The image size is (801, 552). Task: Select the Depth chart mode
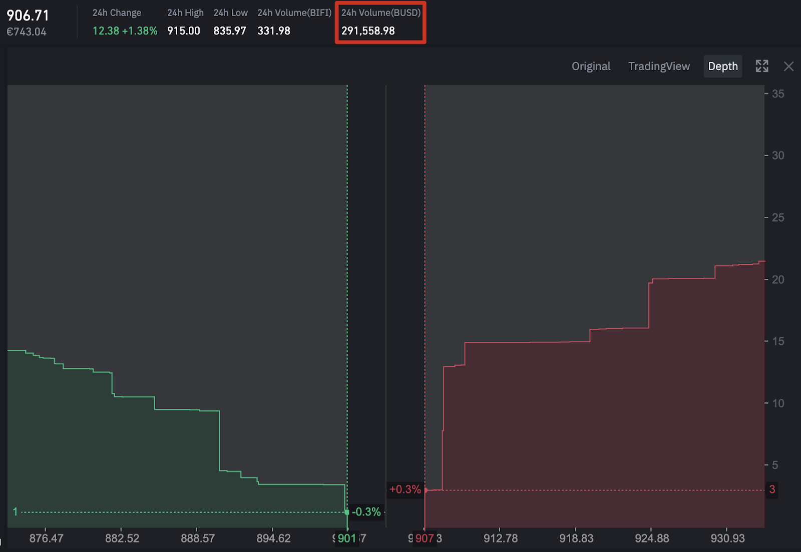[x=722, y=66]
